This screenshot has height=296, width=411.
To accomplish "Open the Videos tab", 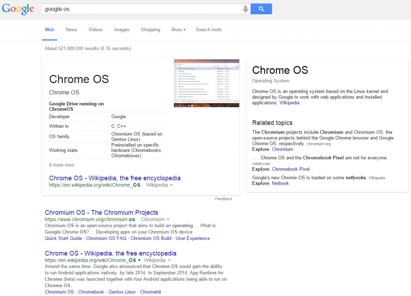I will pyautogui.click(x=96, y=30).
